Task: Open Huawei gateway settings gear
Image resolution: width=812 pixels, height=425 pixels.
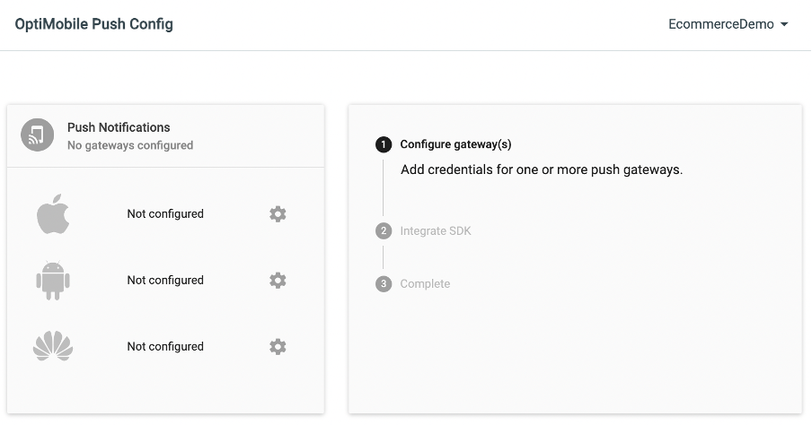Action: 278,346
